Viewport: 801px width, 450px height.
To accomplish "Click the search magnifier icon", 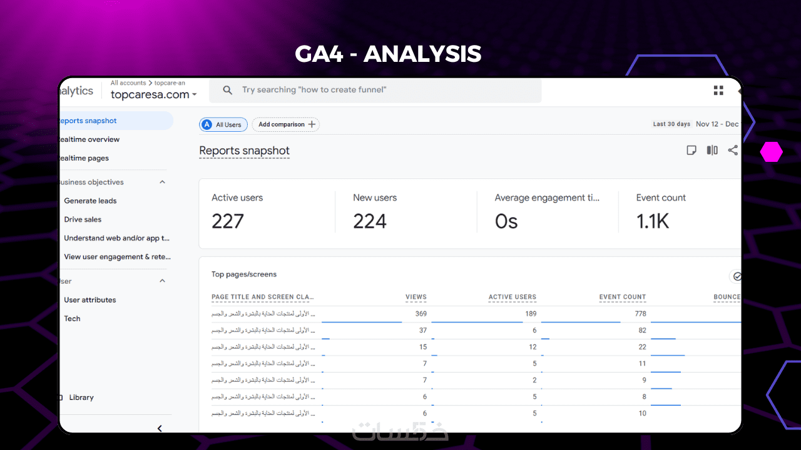I will point(228,90).
